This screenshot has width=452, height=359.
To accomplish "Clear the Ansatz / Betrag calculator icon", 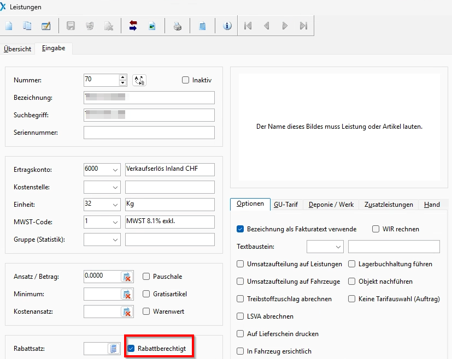I will (127, 277).
